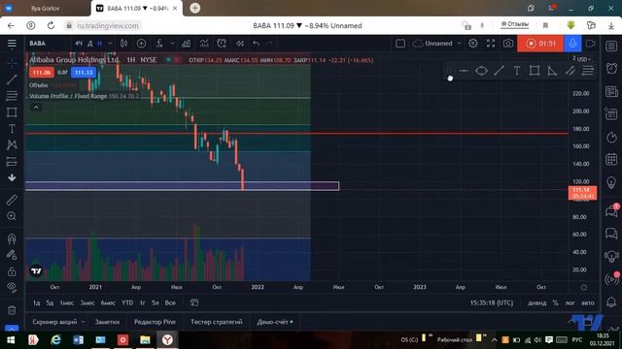Select the 4H timeframe
This screenshot has height=349, width=622.
tap(79, 44)
